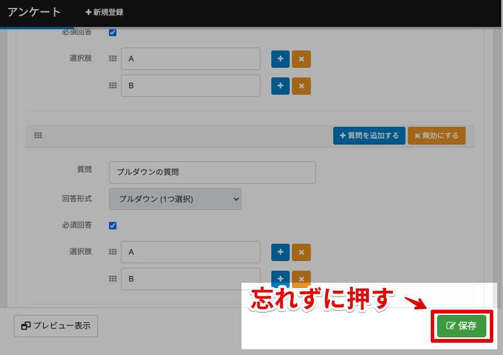The width and height of the screenshot is (503, 355).
Task: Click the × icon beside pulldown choice B
Action: [301, 279]
